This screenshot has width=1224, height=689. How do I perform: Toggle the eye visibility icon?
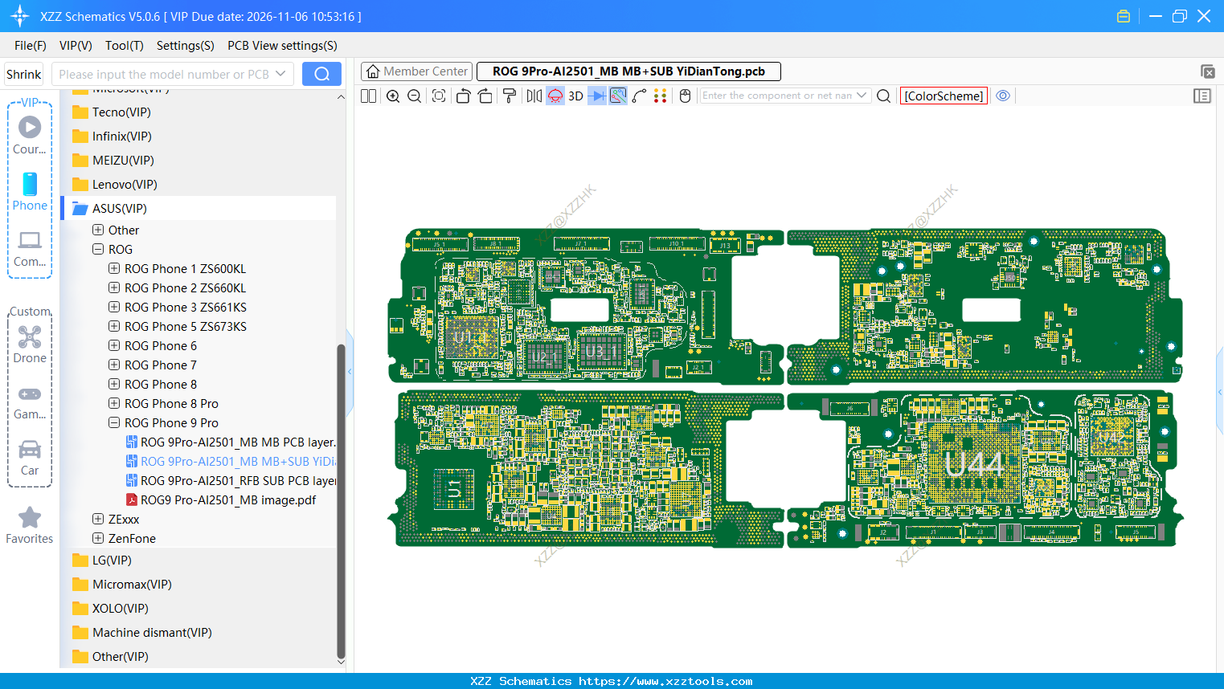(1003, 96)
